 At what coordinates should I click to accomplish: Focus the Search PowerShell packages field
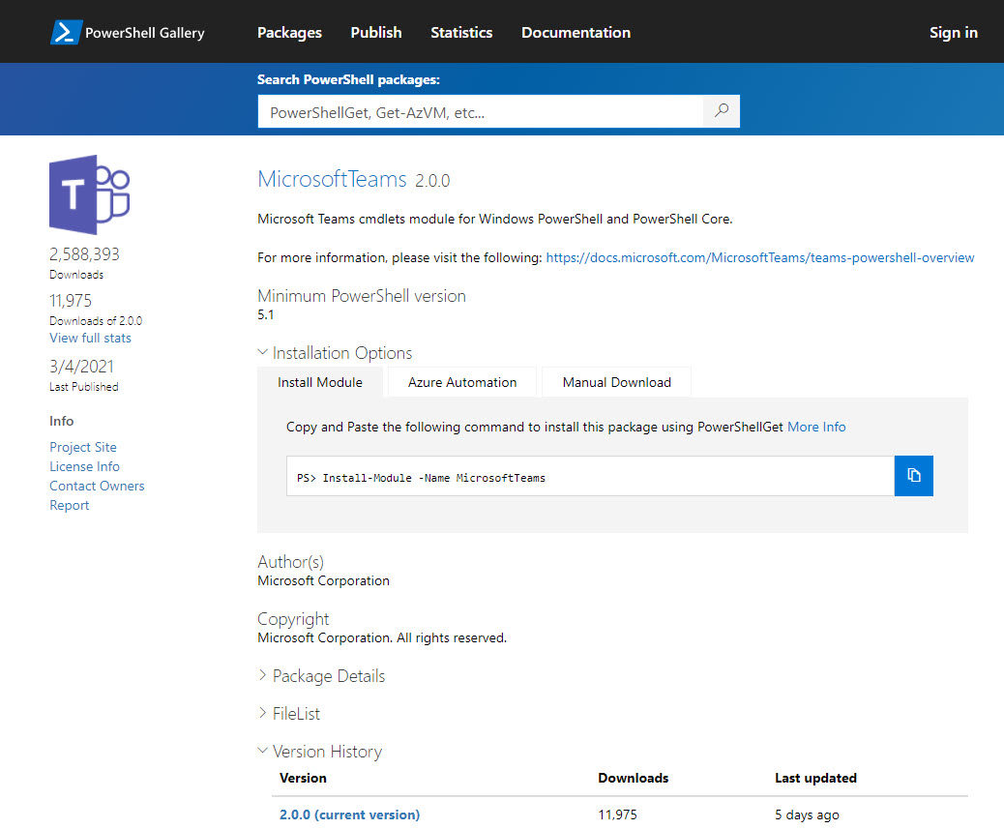480,112
